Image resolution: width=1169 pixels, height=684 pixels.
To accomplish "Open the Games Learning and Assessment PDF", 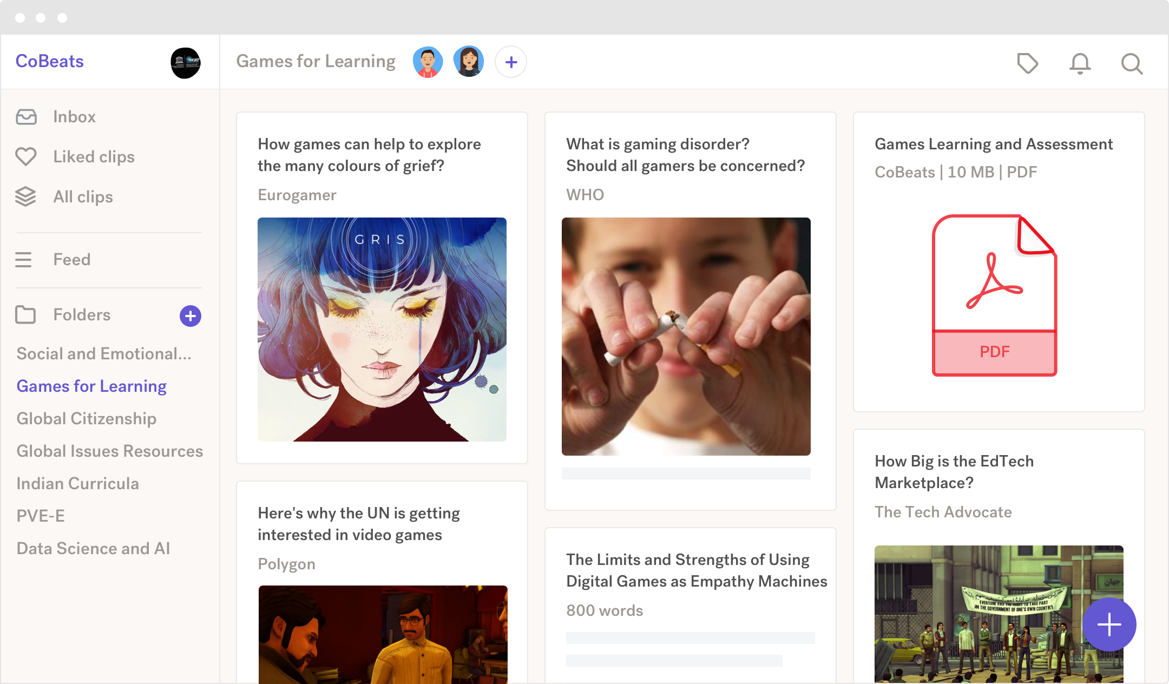I will (994, 295).
